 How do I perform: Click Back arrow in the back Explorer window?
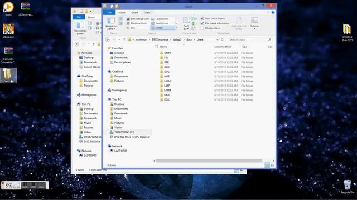[77, 44]
